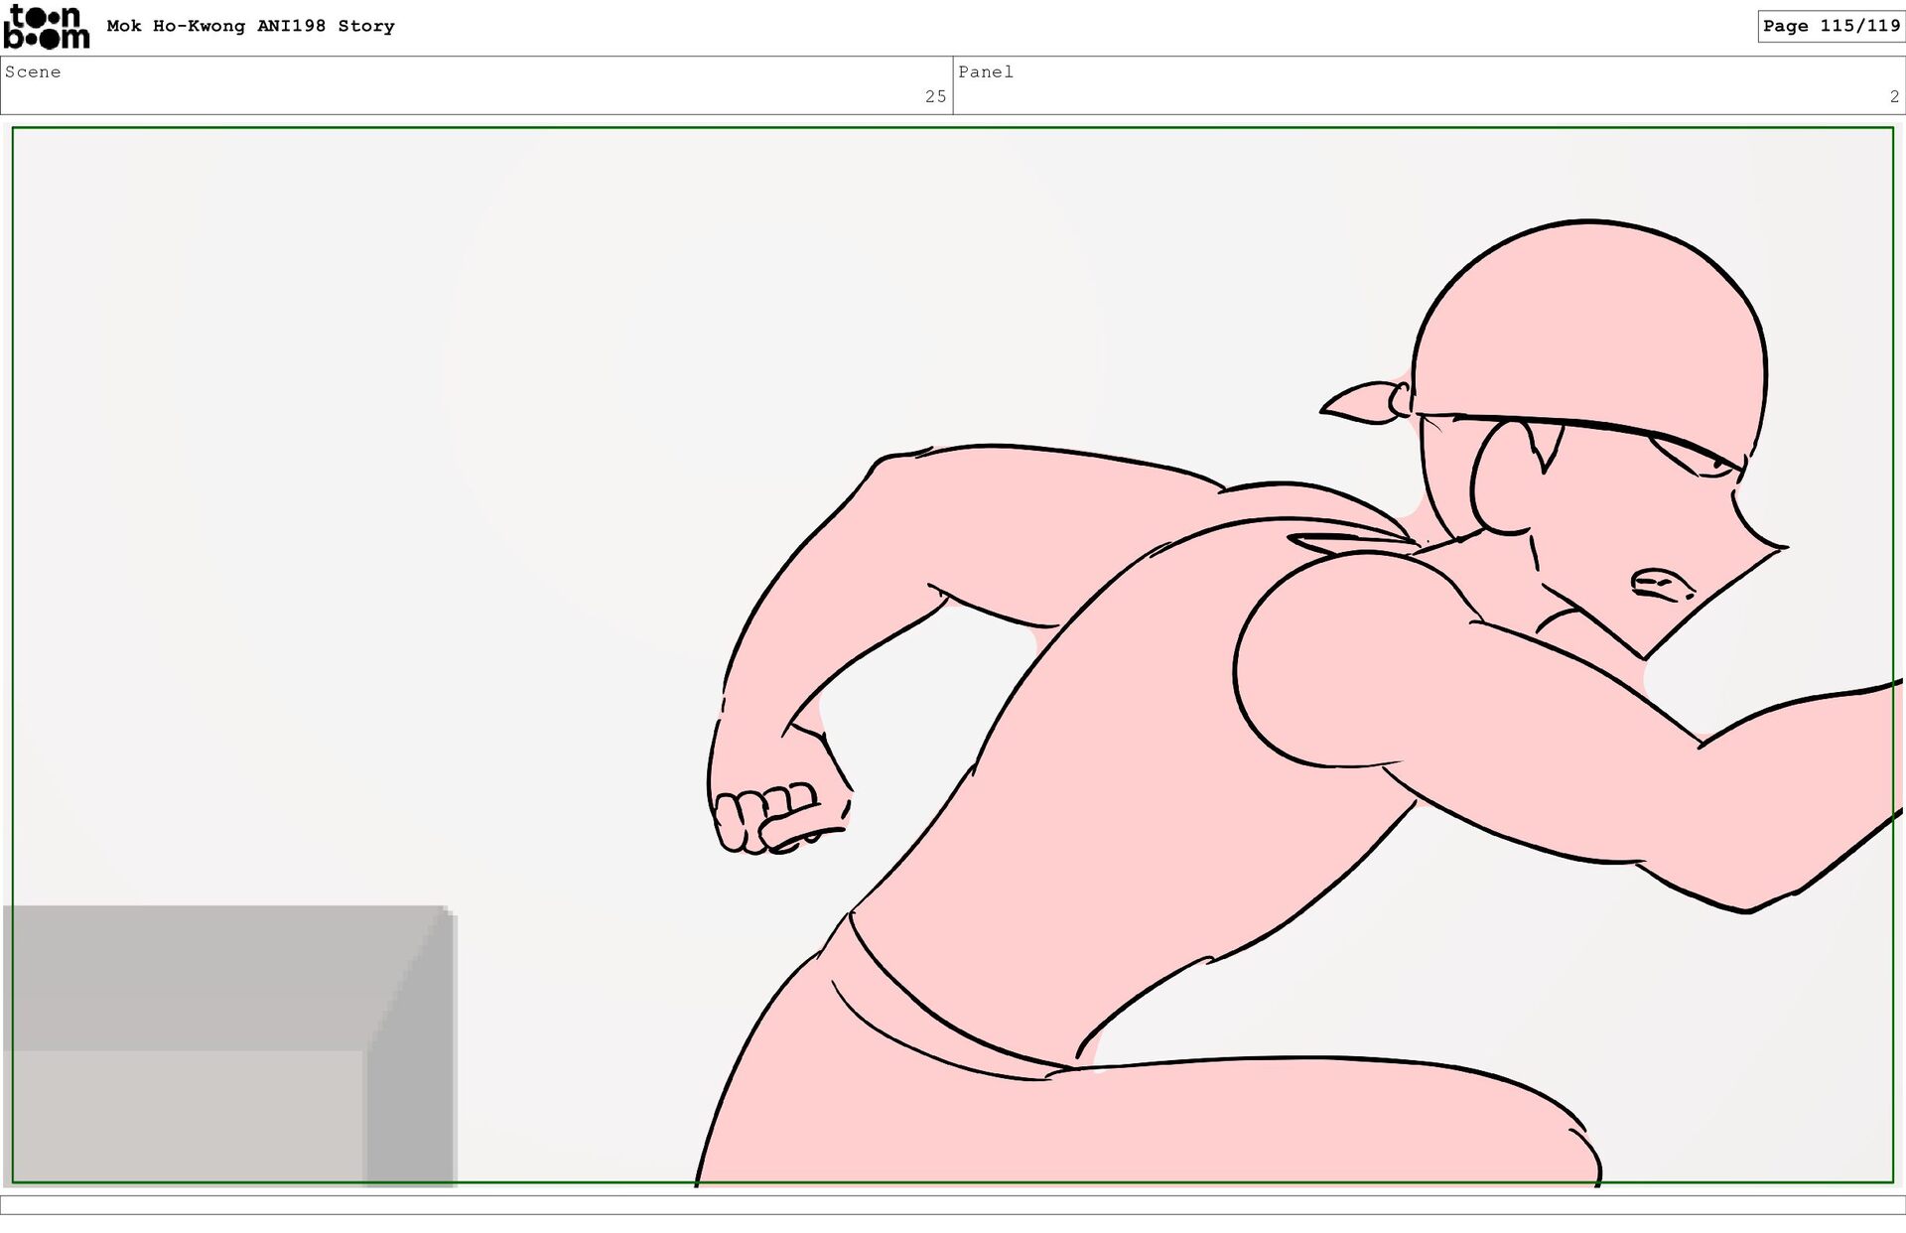Click the 'Mok Ho-Kwong ANI198 Story' title
This screenshot has width=1906, height=1233.
250,27
